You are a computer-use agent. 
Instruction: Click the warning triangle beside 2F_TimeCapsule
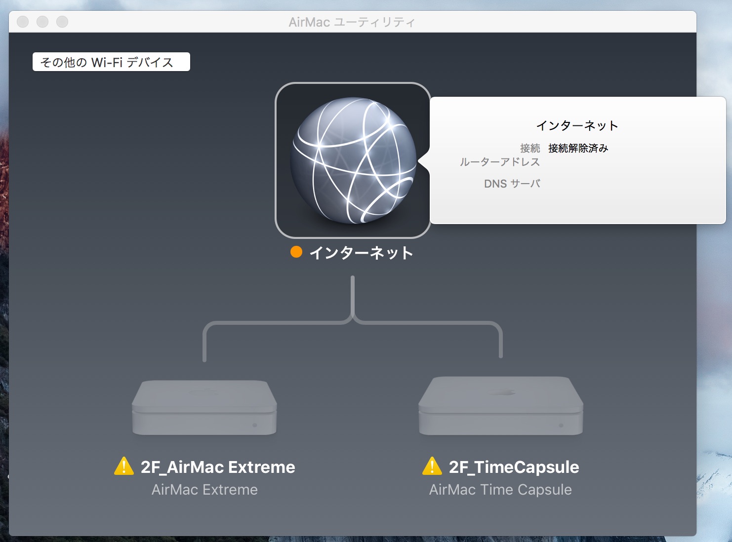[x=432, y=466]
